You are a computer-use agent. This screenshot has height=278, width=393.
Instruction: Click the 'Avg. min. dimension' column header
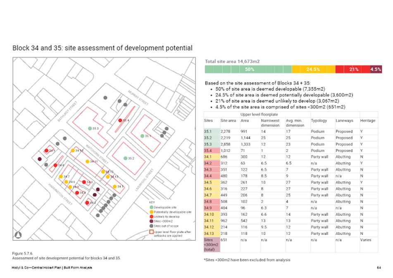point(295,123)
